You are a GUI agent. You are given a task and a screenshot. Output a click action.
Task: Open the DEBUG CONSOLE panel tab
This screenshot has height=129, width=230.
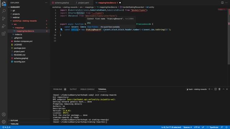87,89
